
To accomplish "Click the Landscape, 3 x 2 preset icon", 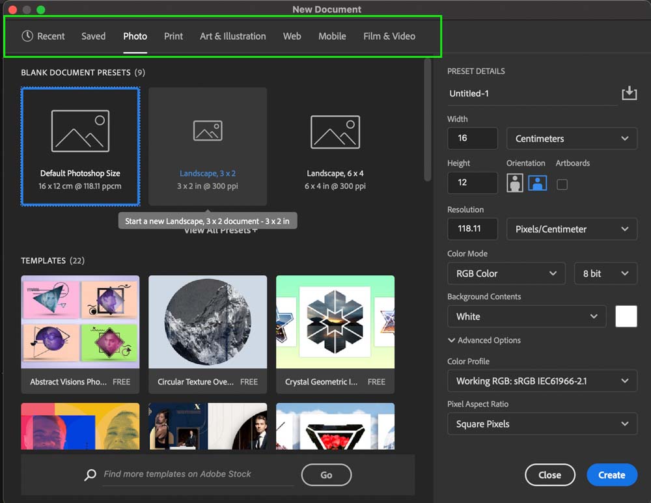I will (208, 131).
